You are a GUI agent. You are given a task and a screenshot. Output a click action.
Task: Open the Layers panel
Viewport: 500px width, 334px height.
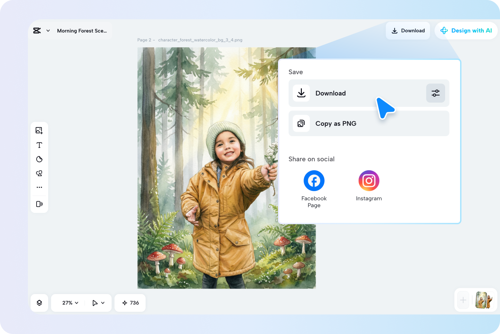coord(39,303)
